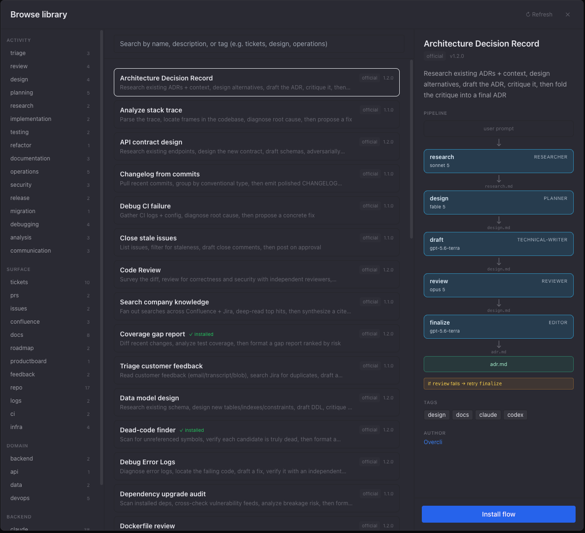The image size is (585, 533).
Task: Click the Refresh button
Action: coord(539,15)
